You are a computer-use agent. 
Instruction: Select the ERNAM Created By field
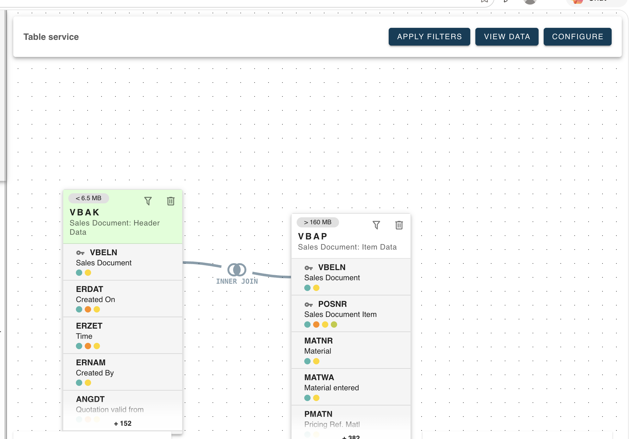pyautogui.click(x=123, y=372)
